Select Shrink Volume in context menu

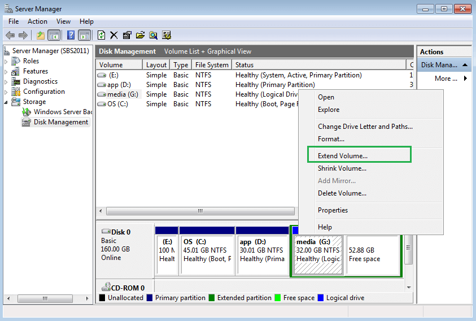click(x=342, y=168)
